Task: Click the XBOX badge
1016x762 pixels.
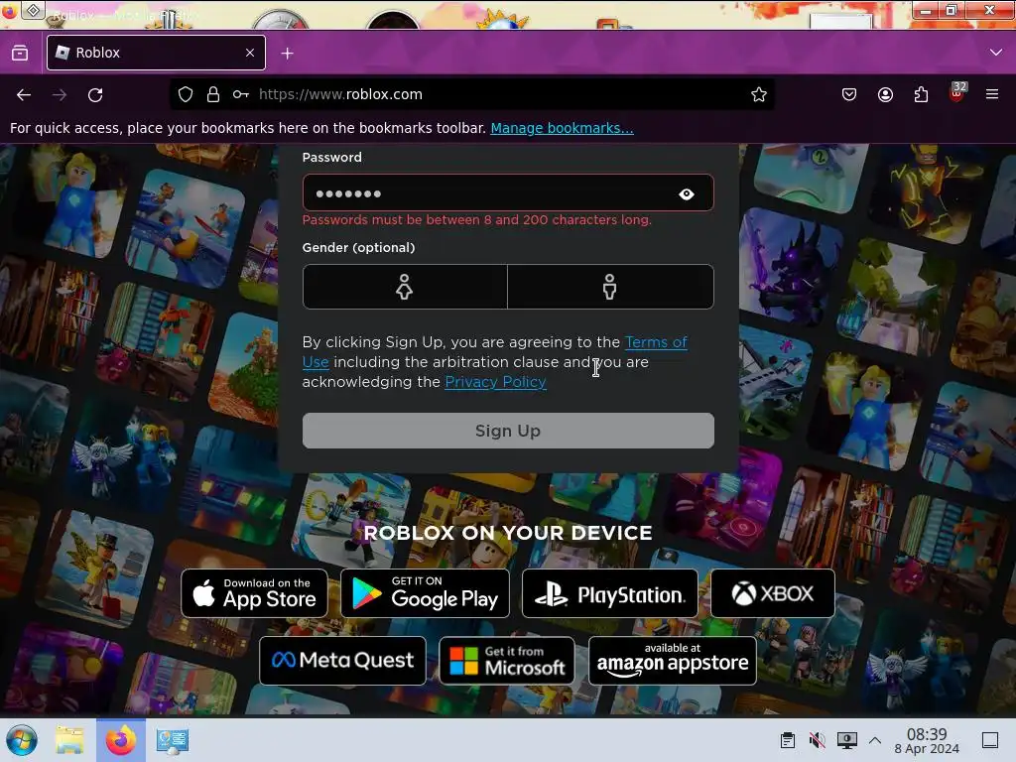Action: 772,593
